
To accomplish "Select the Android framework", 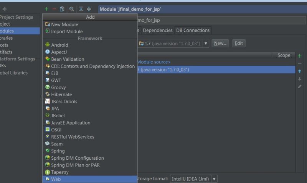I will 90,45.
